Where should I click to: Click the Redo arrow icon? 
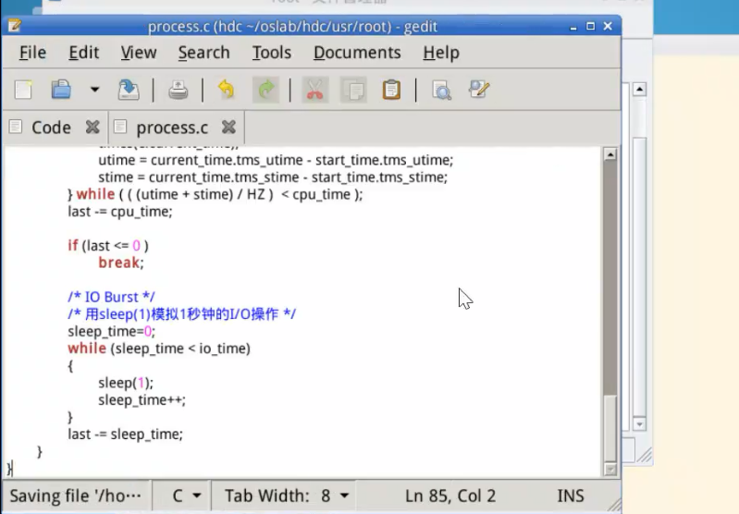[x=266, y=90]
